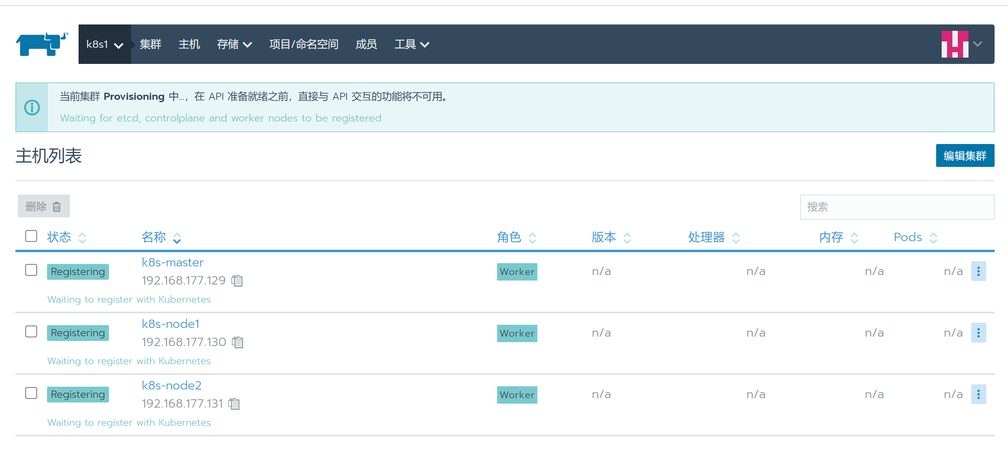Click the Rancher cow logo
Viewport: 1008px width, 451px height.
[42, 44]
